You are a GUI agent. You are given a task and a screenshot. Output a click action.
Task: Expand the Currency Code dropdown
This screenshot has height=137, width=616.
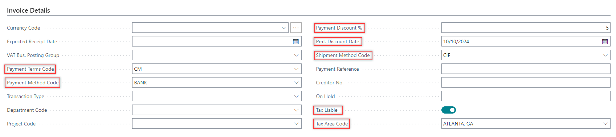[x=284, y=28]
